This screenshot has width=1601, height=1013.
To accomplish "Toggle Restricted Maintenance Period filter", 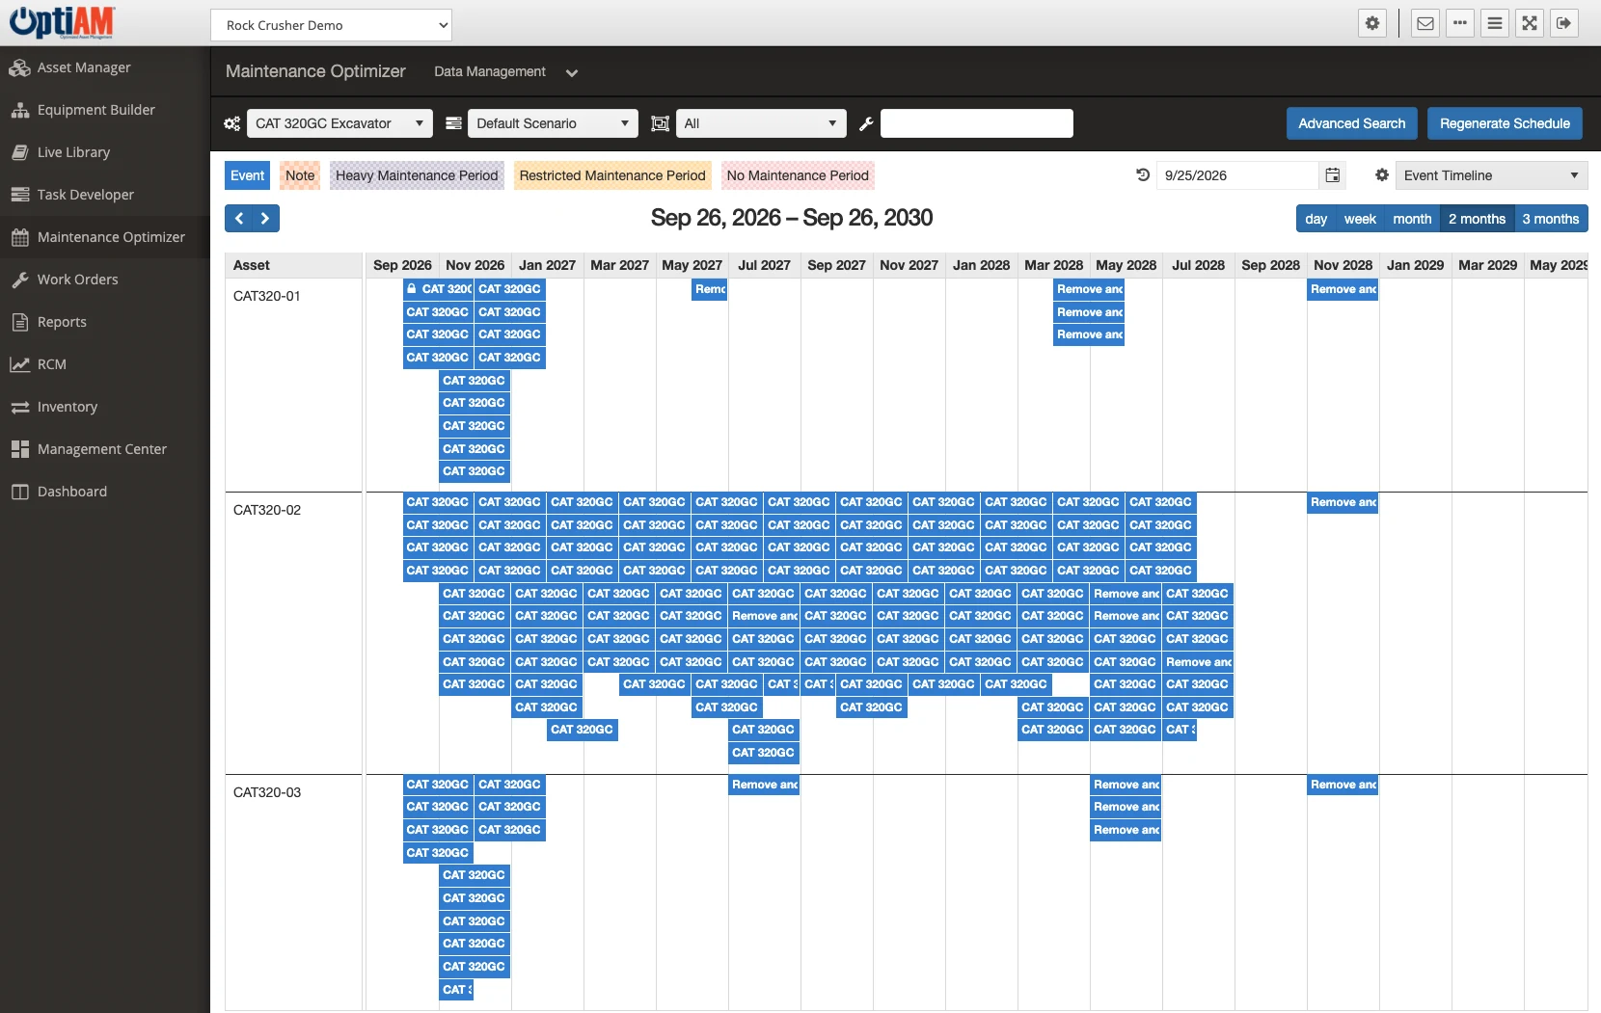I will tap(612, 175).
